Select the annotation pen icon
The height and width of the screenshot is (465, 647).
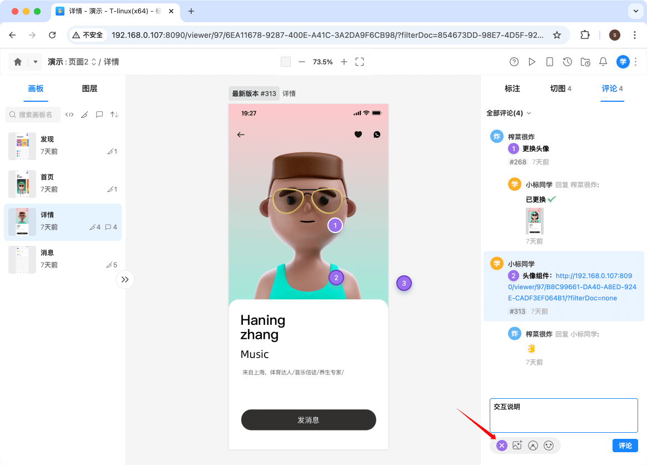point(84,114)
